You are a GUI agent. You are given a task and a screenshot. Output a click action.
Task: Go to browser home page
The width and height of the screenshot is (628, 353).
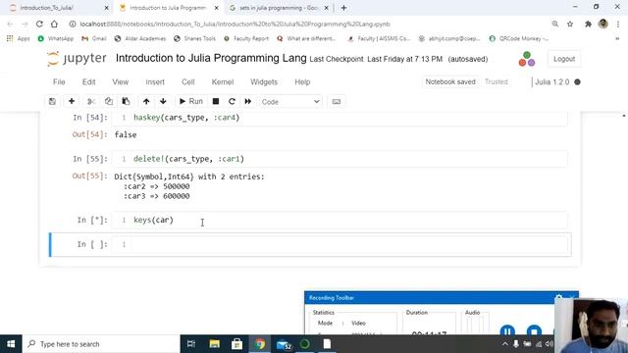[55, 24]
